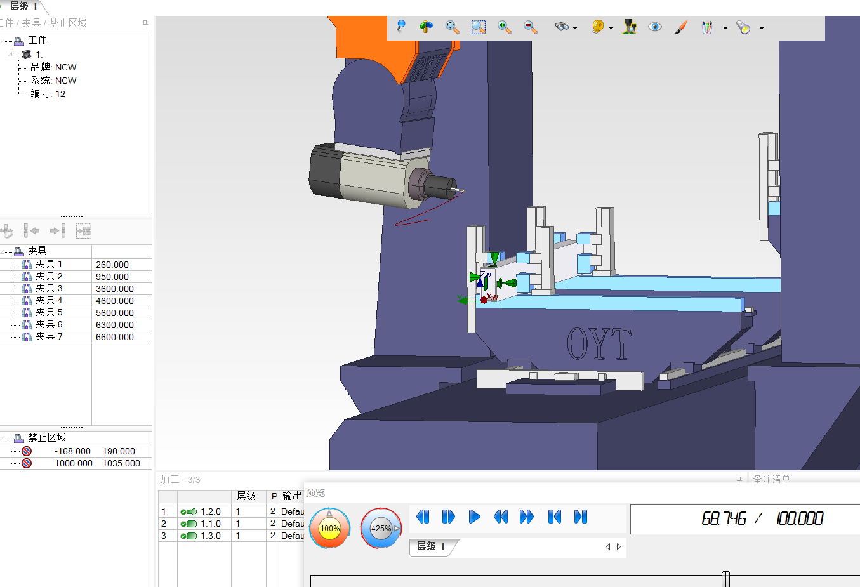Select the 层级 1 tab at top left
This screenshot has width=860, height=587.
point(23,6)
